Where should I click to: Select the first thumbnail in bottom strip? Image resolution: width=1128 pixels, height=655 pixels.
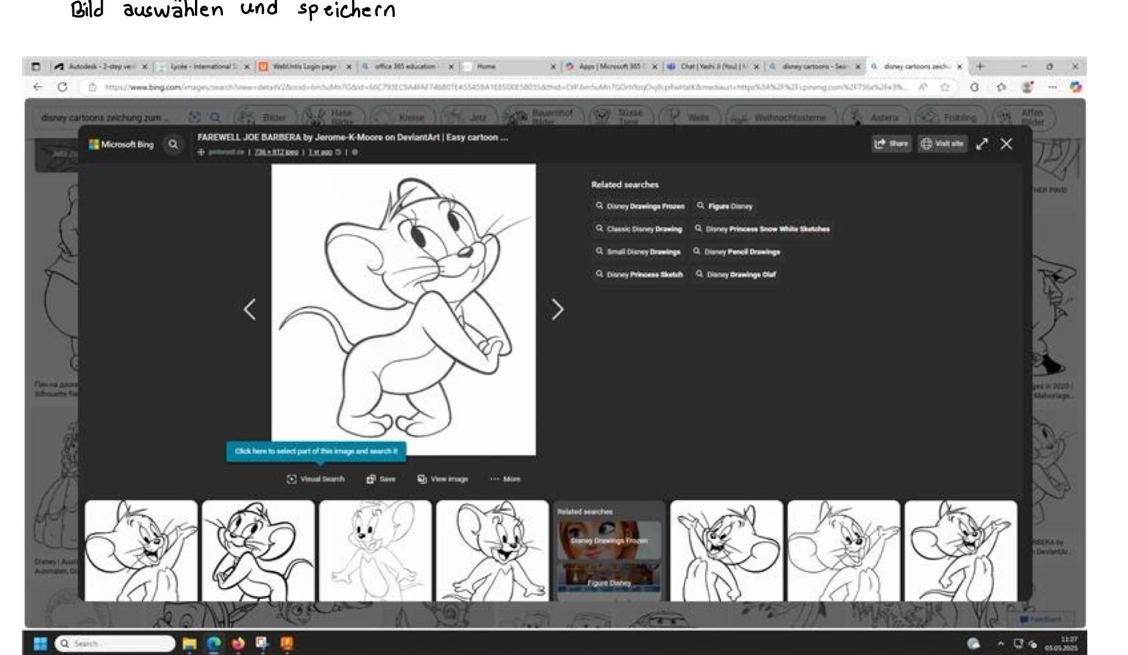[x=141, y=551]
